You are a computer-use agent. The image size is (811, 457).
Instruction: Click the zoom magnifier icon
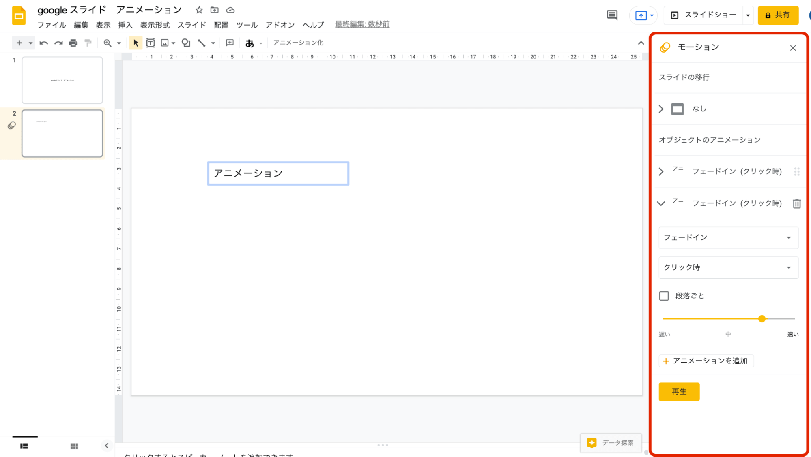108,43
